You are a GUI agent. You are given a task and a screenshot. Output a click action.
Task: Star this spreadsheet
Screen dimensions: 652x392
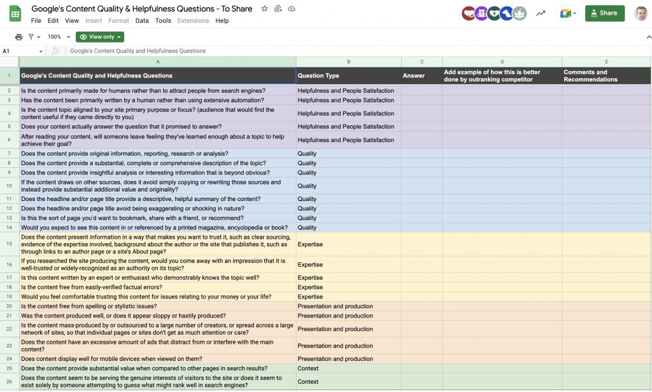point(264,8)
